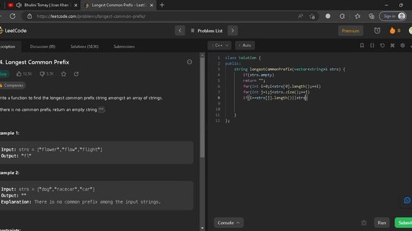The height and width of the screenshot is (231, 412).
Task: Switch to the Bhulini Tomay YouTube tab
Action: (x=46, y=5)
